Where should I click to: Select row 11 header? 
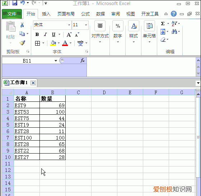(8, 164)
